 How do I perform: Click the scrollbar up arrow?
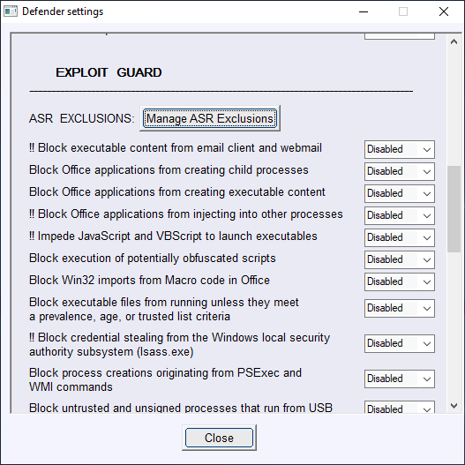pyautogui.click(x=454, y=41)
